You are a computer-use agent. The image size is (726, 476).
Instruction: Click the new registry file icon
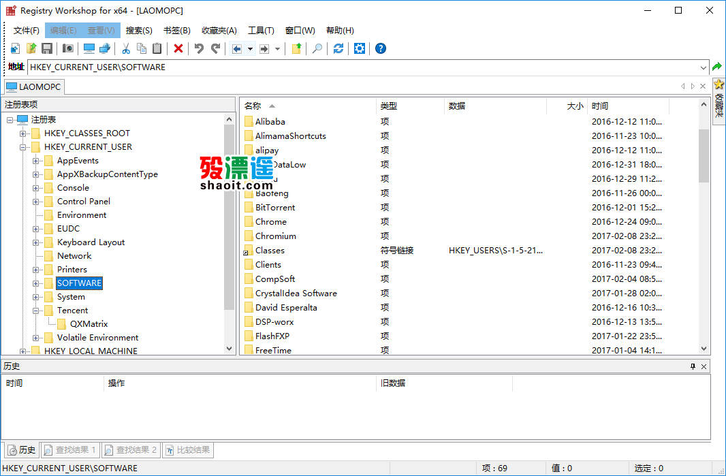pyautogui.click(x=15, y=48)
